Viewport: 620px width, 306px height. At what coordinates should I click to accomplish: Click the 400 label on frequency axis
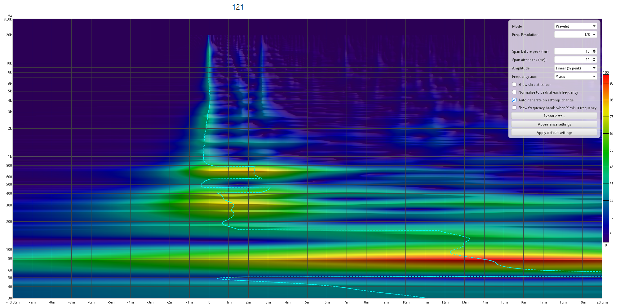click(x=9, y=193)
